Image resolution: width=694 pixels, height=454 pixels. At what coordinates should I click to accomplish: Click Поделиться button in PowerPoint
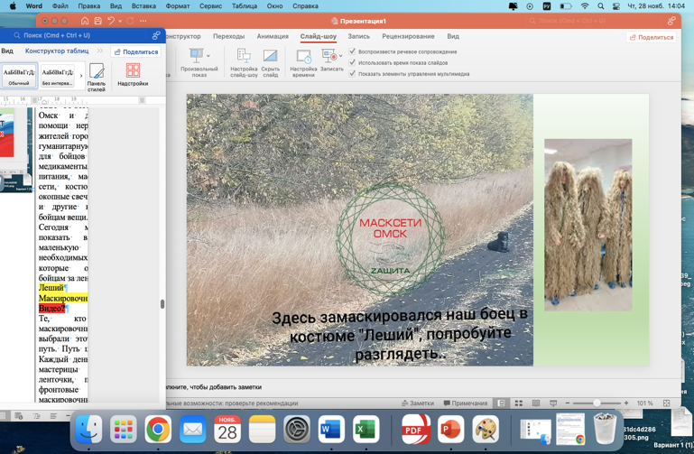click(x=652, y=37)
